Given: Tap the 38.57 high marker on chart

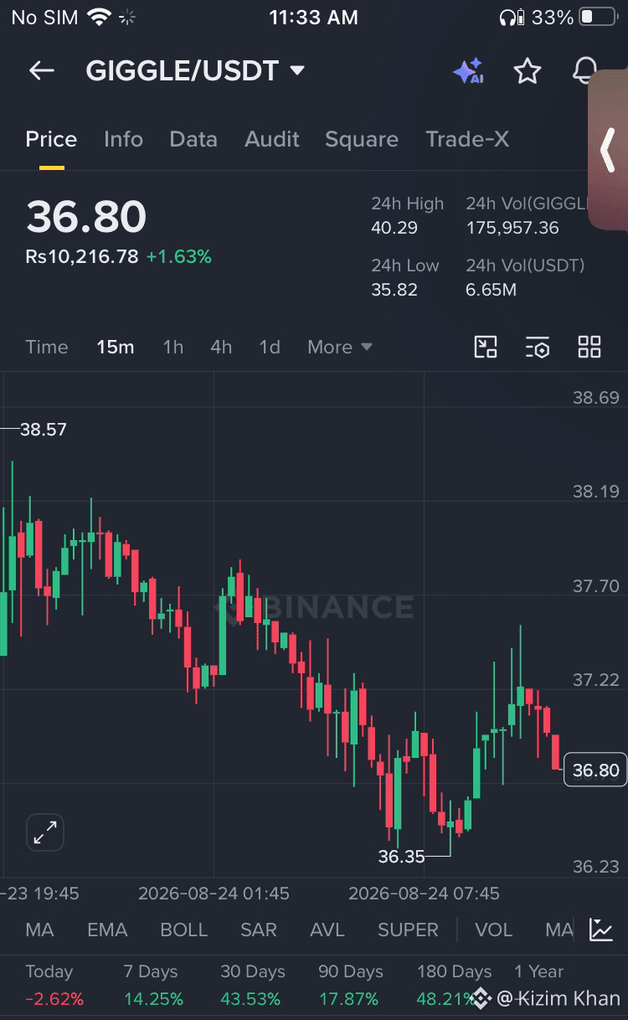Looking at the screenshot, I should 43,430.
